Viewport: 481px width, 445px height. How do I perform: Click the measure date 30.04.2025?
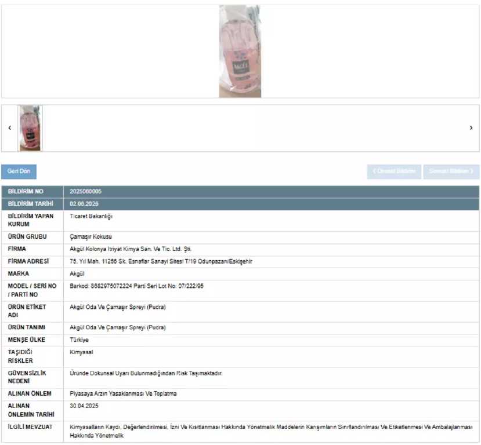point(84,406)
